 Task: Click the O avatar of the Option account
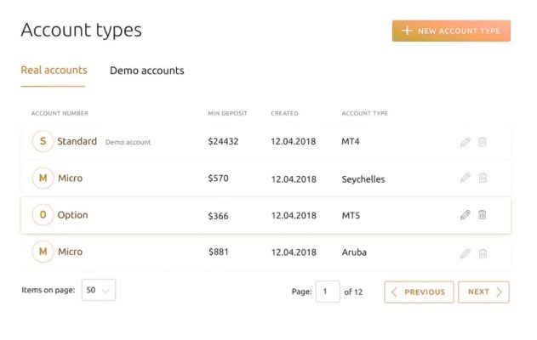click(x=43, y=216)
